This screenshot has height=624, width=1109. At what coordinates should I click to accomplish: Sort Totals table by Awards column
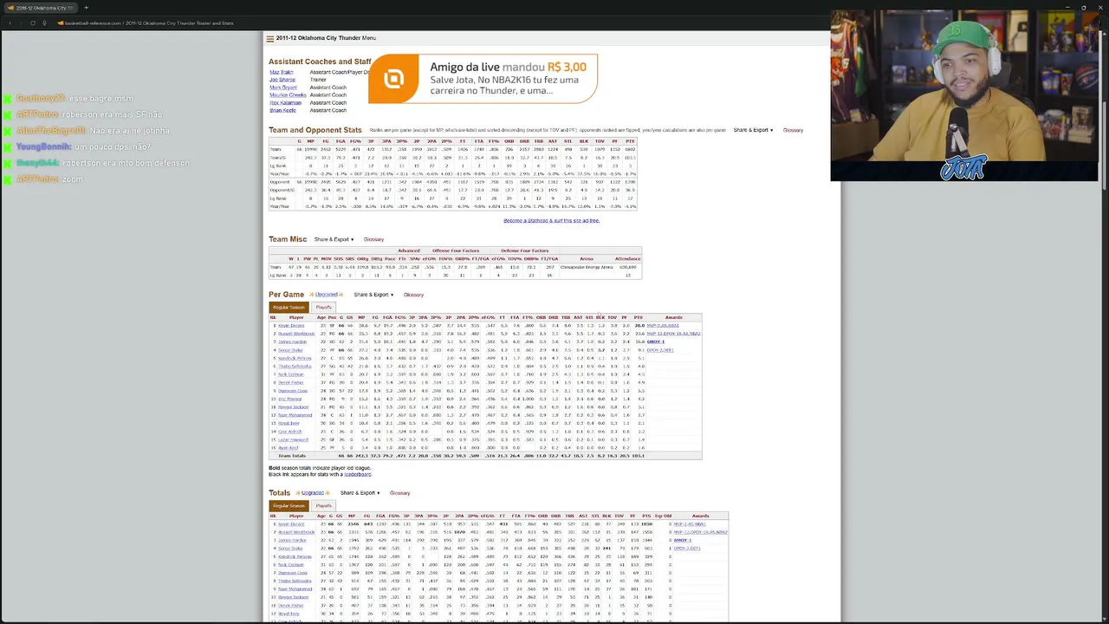(x=700, y=517)
